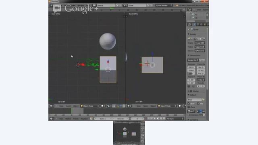The width and height of the screenshot is (258, 145).
Task: Enable the Stamp panel checkbox
Action: (x=191, y=91)
